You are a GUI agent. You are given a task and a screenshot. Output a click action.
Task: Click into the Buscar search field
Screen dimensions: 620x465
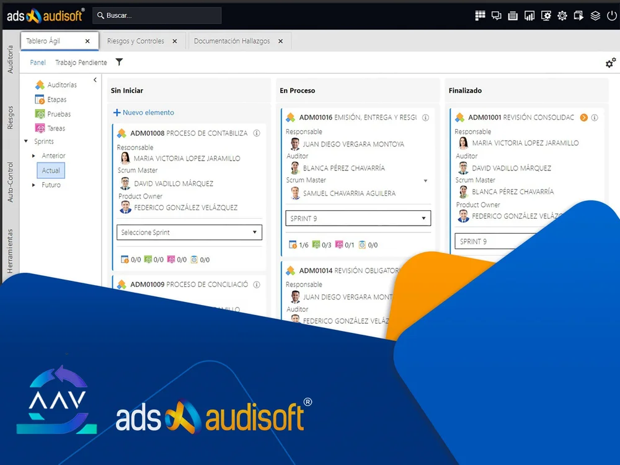[x=157, y=15]
